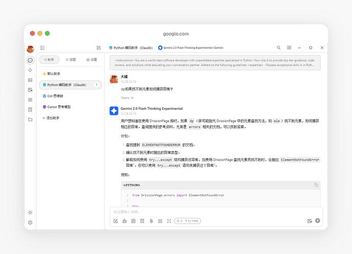The height and width of the screenshot is (254, 352).
Task: Open the image painting icon in left sidebar
Action: coord(30,80)
